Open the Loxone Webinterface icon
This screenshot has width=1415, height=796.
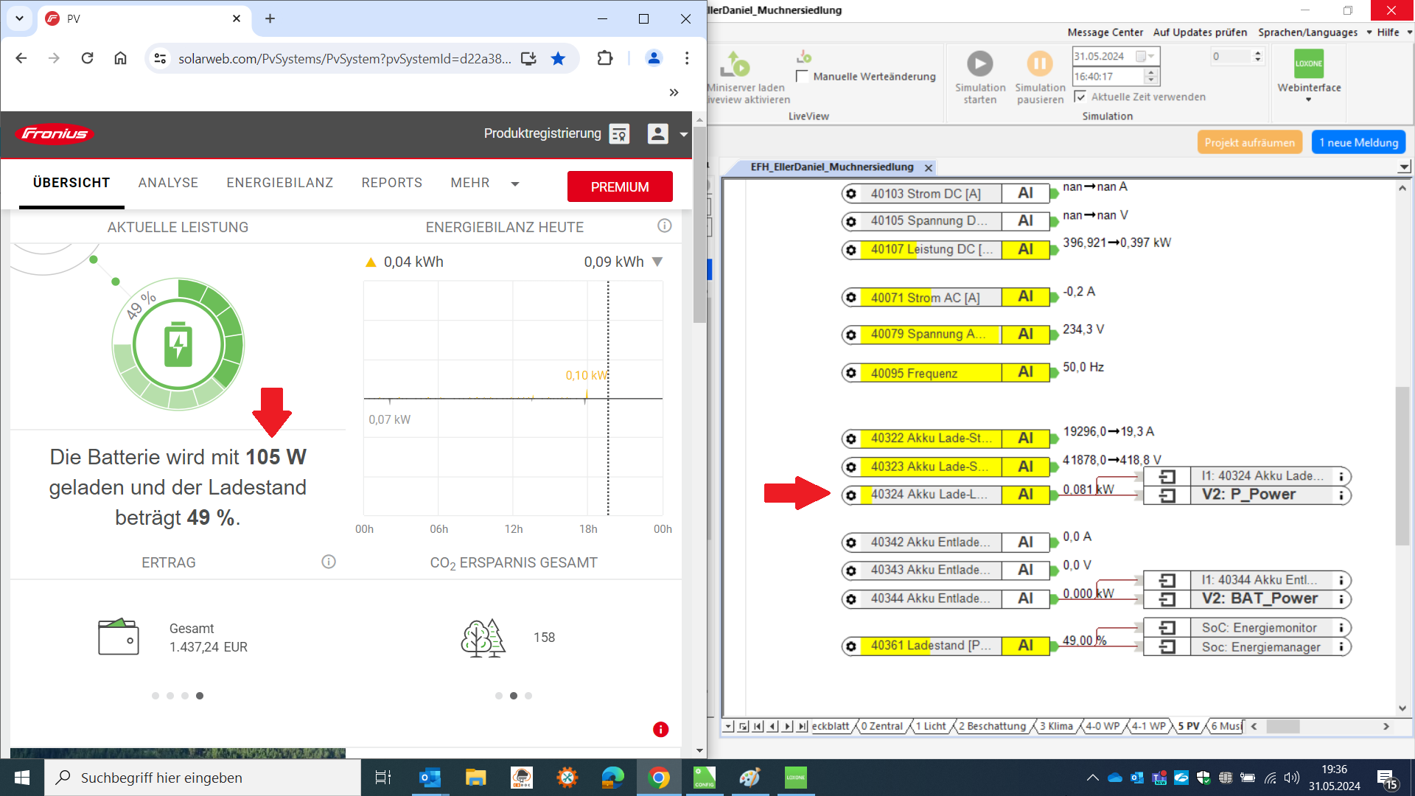tap(1308, 64)
